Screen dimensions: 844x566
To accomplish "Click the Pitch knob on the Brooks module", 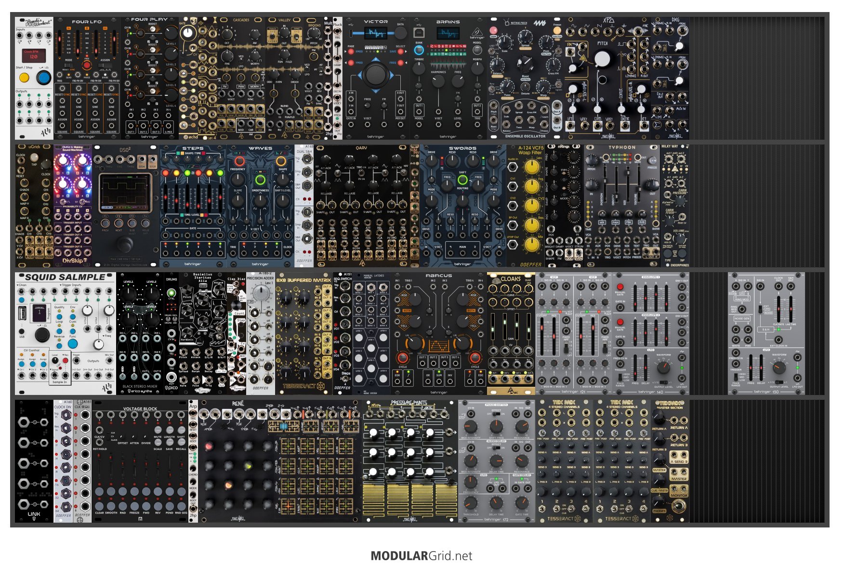I will tap(314, 33).
